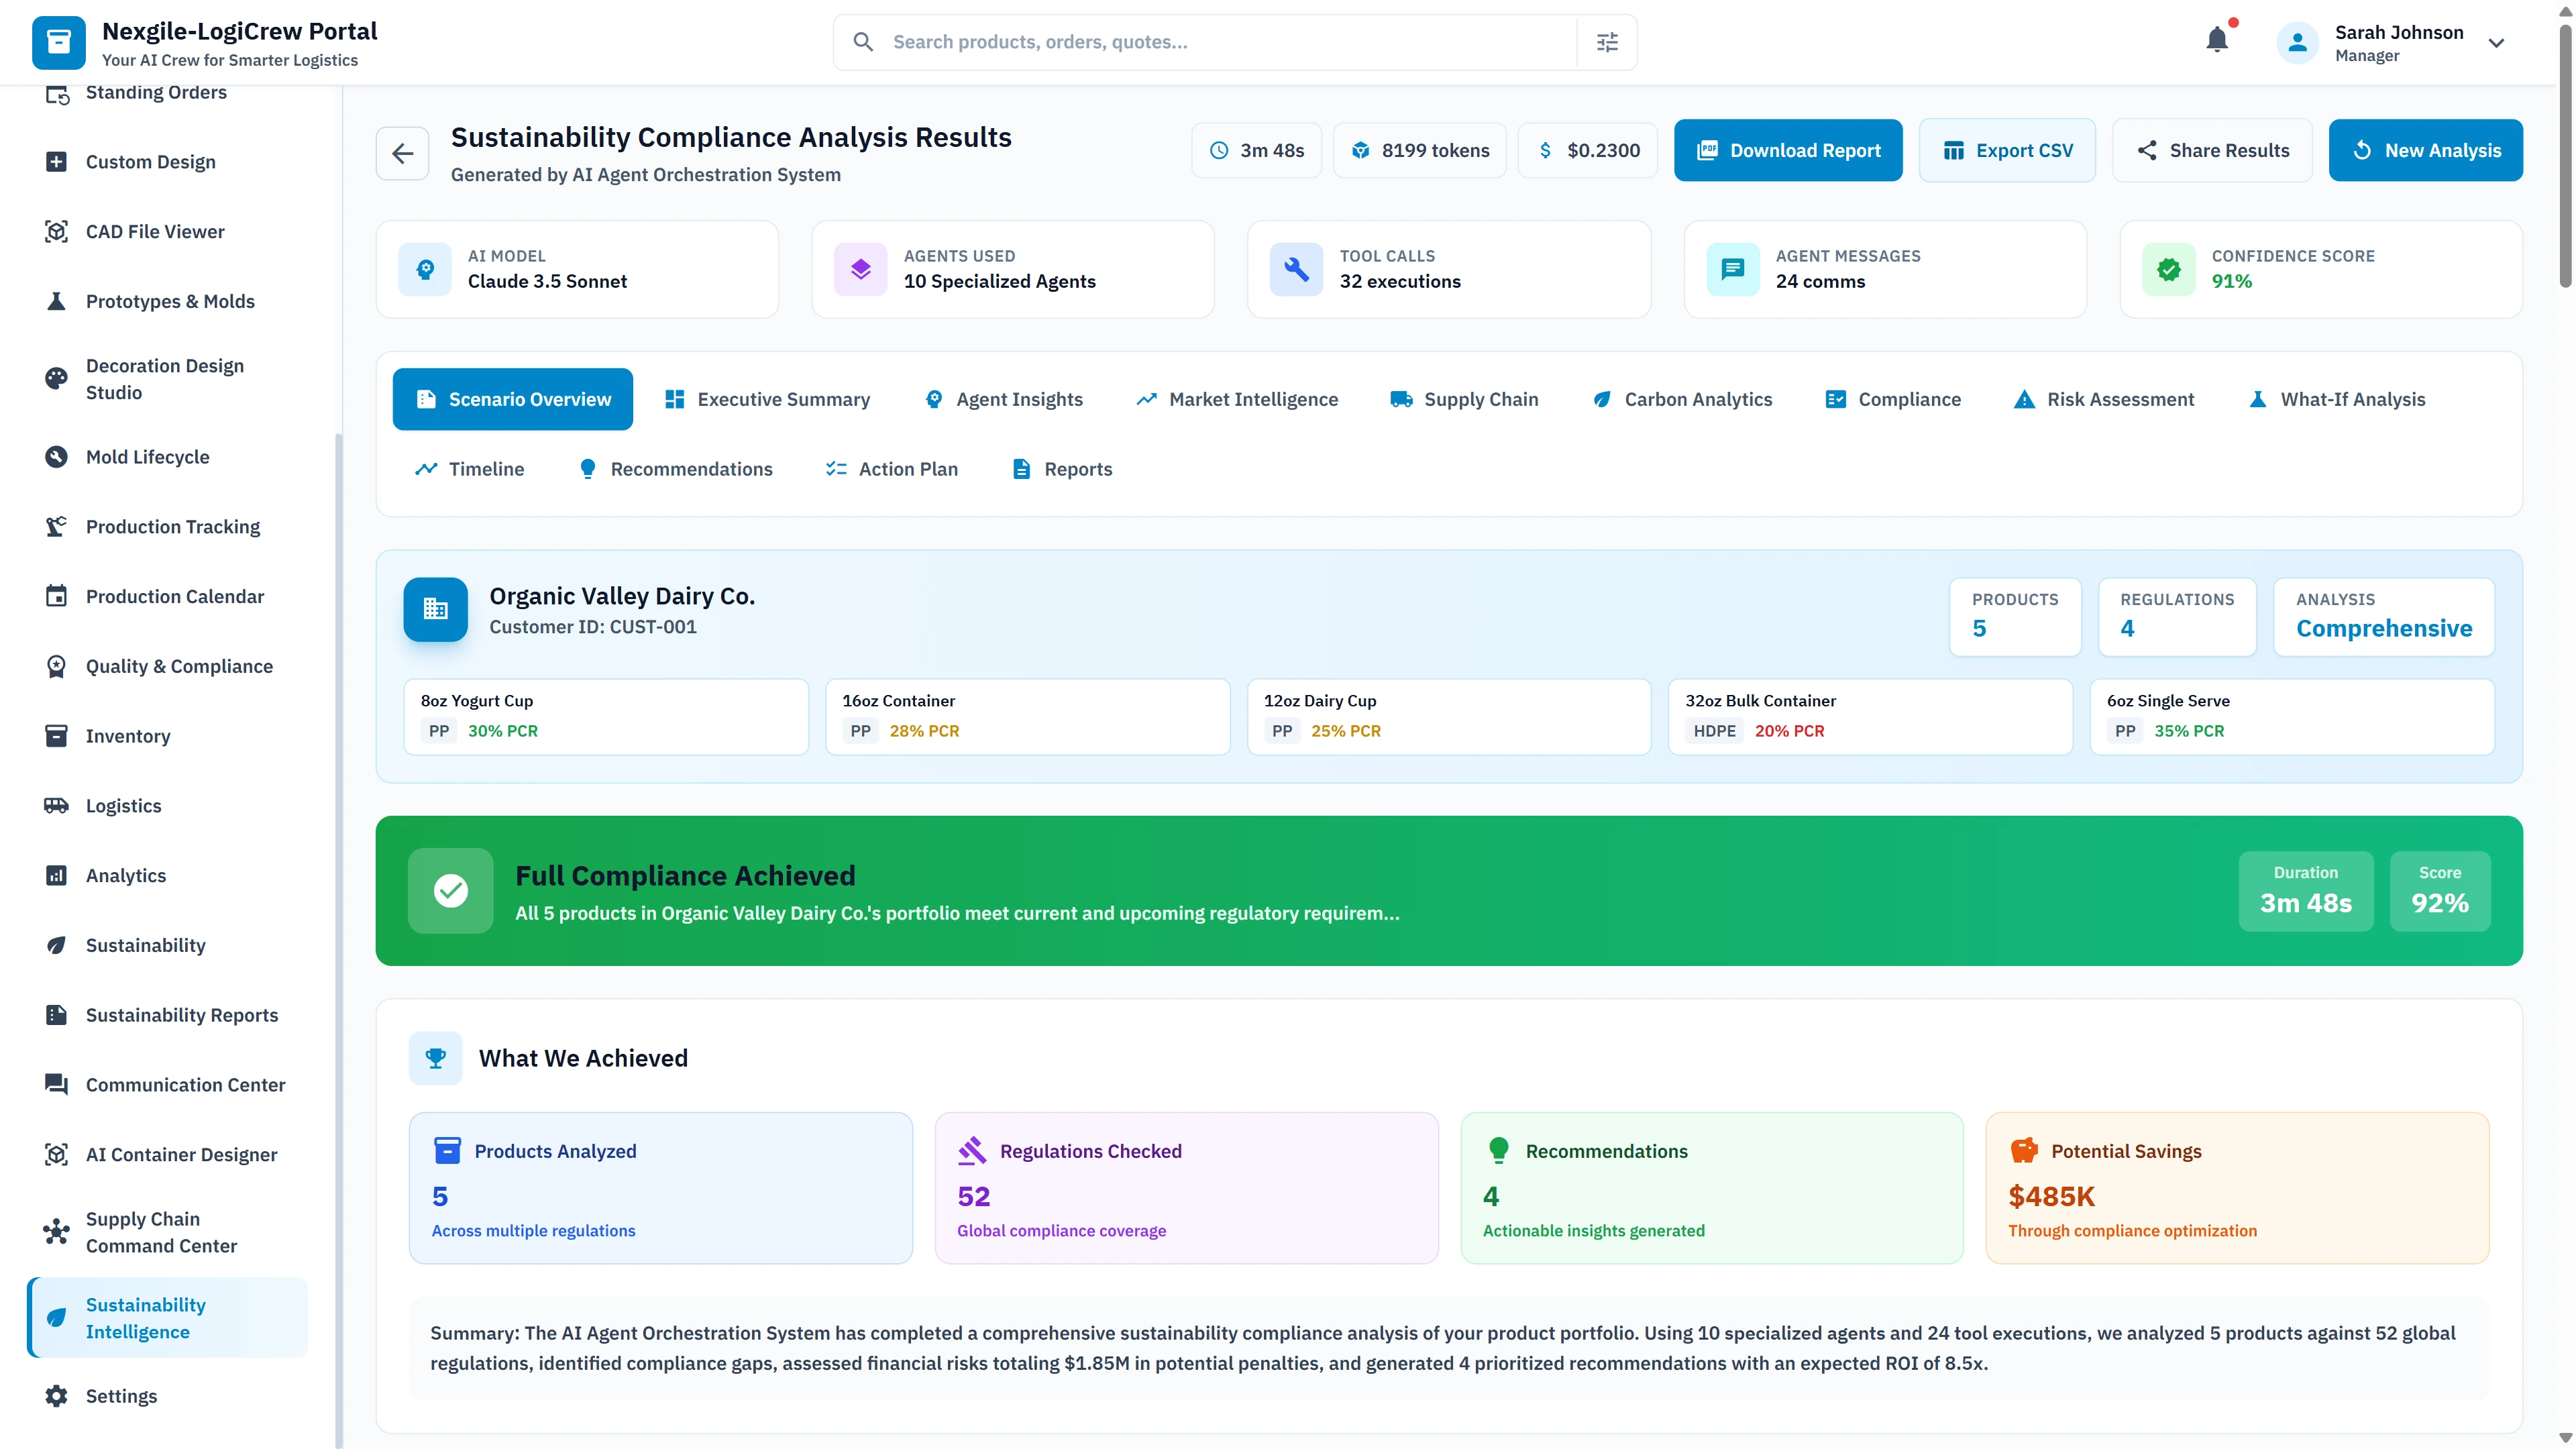Open the AI Container Designer icon
The height and width of the screenshot is (1449, 2576).
(x=57, y=1154)
